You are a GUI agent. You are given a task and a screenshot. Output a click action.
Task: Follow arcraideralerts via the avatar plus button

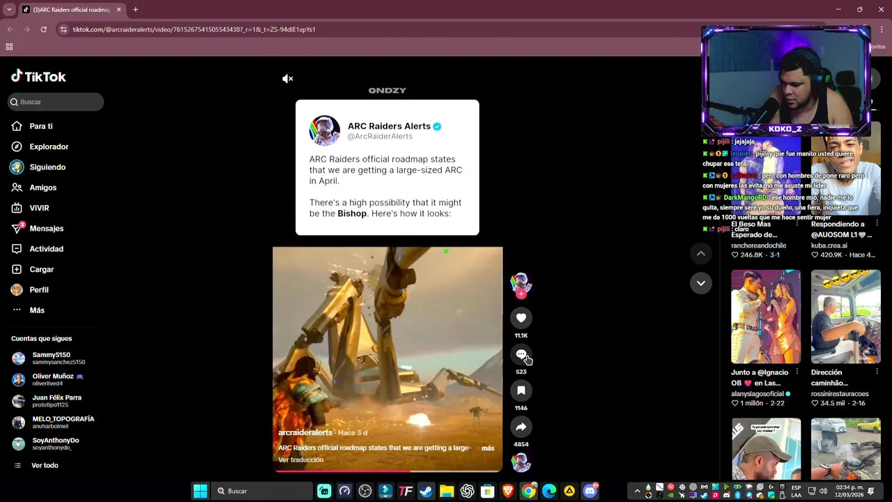pos(521,294)
